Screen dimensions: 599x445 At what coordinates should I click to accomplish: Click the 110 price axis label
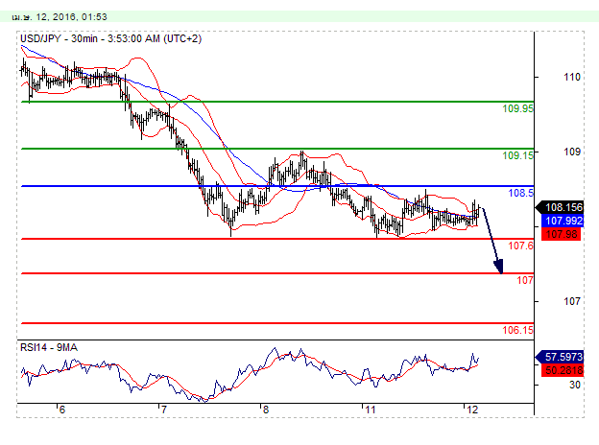pos(570,77)
